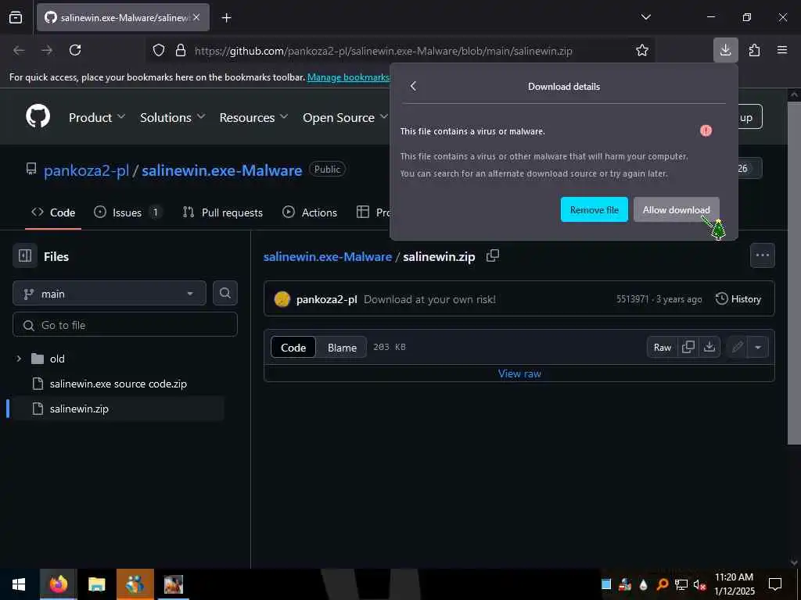Open more edit options dropdown arrow
This screenshot has width=801, height=600.
(758, 347)
